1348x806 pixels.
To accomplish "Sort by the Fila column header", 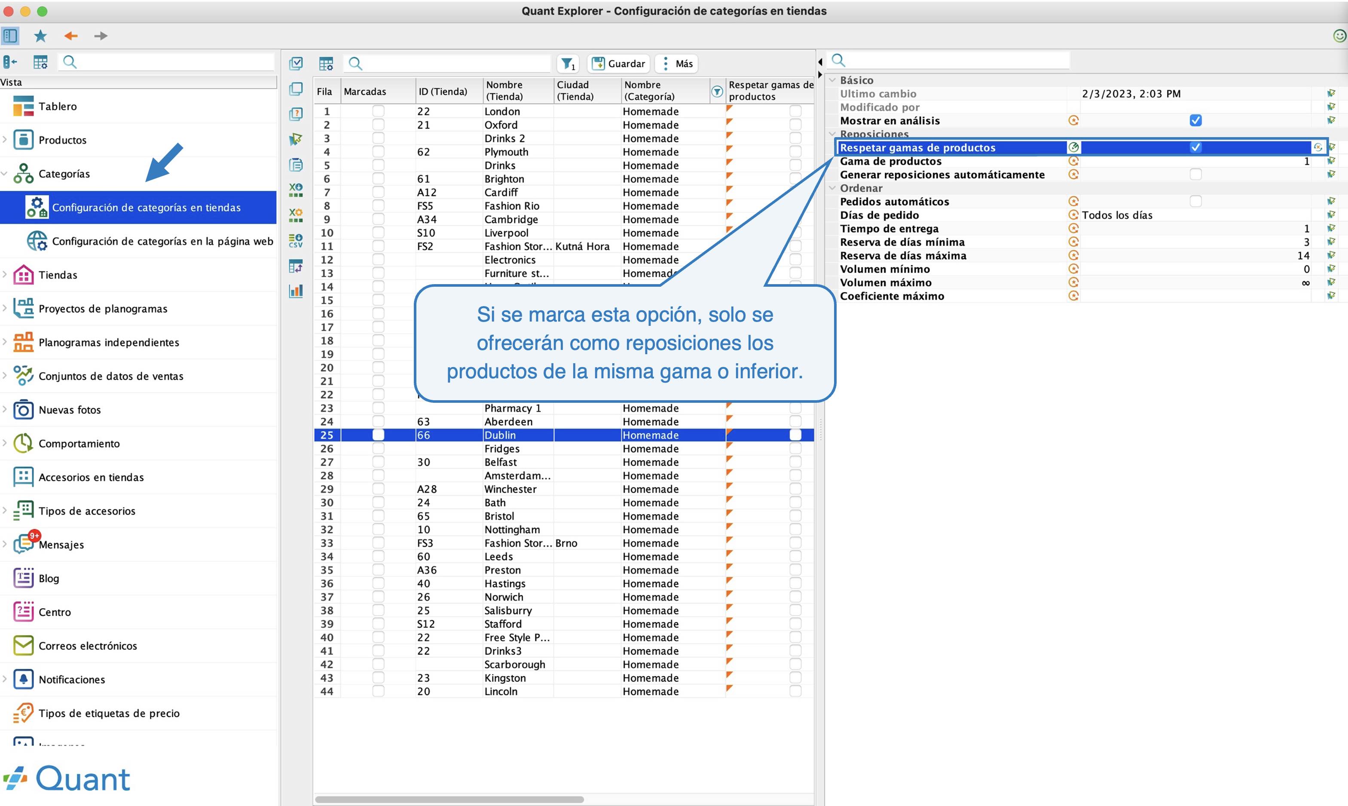I will (x=327, y=91).
